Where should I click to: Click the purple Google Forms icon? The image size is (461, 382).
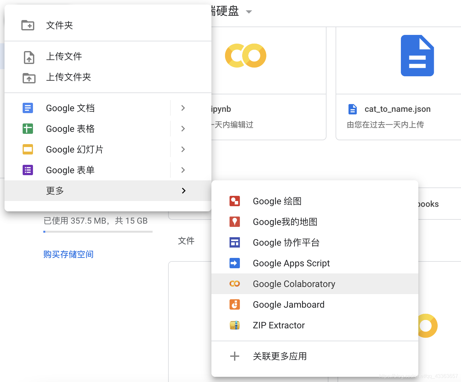tap(28, 170)
